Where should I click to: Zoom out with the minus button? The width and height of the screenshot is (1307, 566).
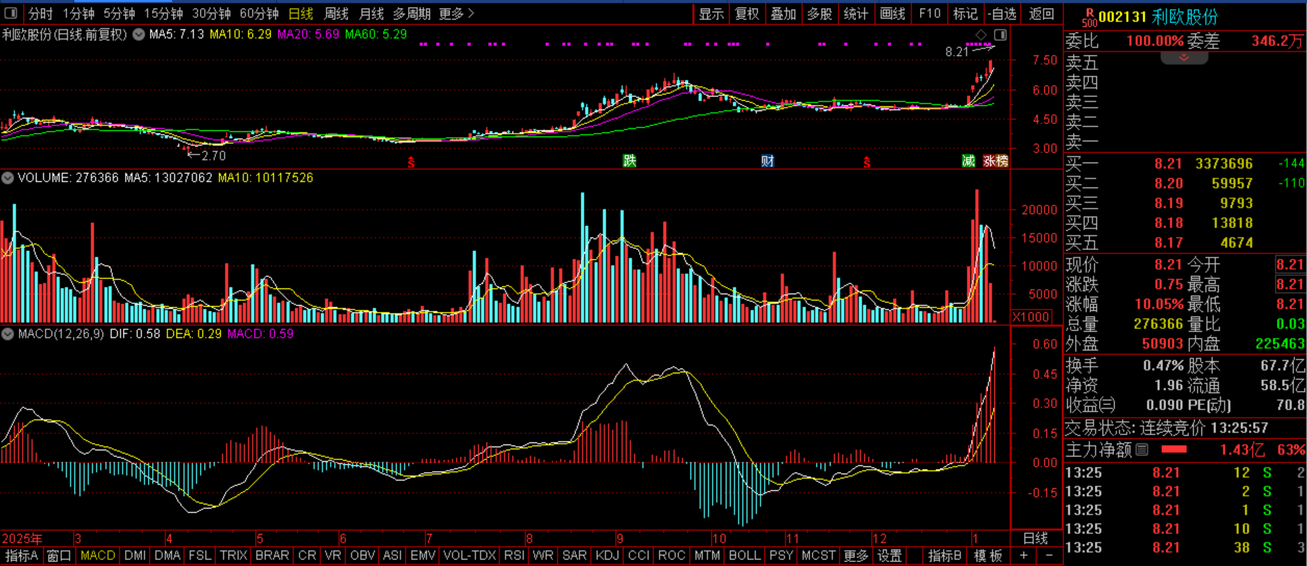[1049, 556]
